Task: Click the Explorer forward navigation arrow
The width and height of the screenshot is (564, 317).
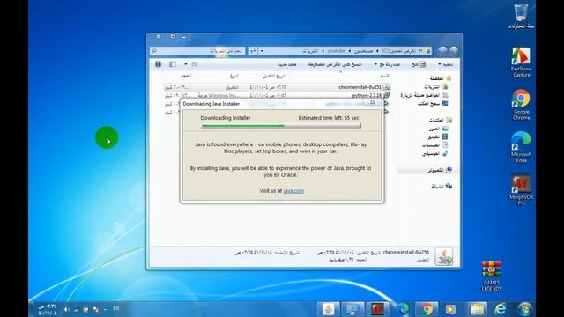Action: click(x=442, y=51)
